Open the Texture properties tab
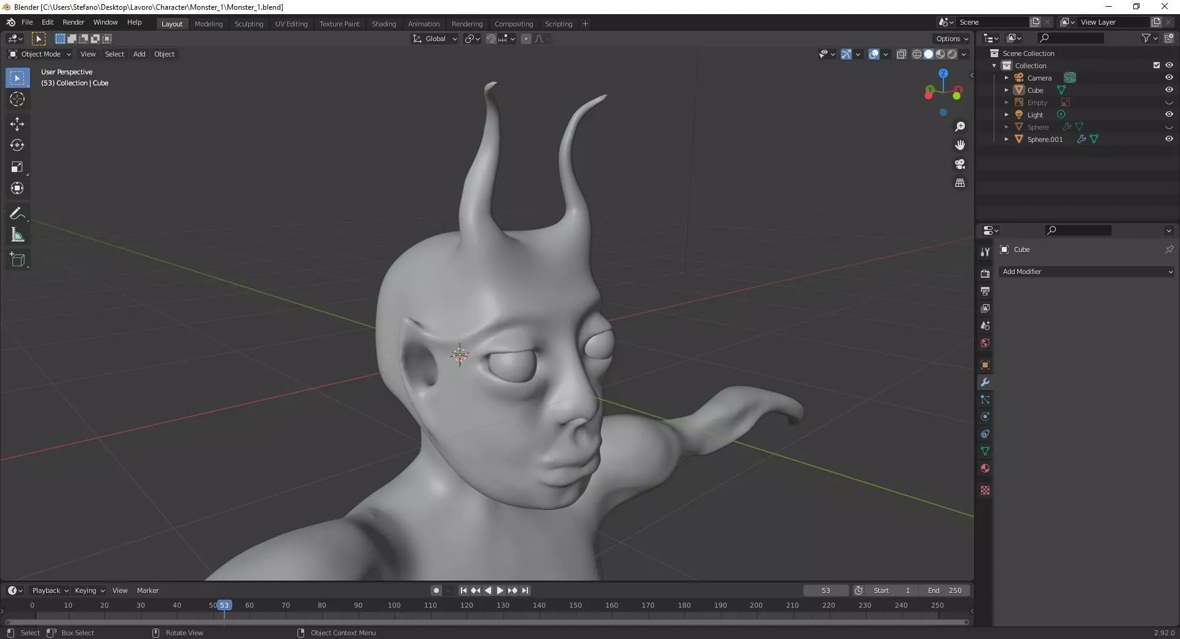Screen dimensions: 1180x639 (985, 490)
